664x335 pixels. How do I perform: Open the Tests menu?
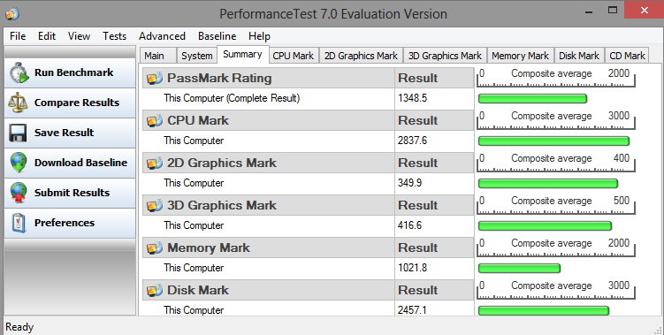[114, 36]
